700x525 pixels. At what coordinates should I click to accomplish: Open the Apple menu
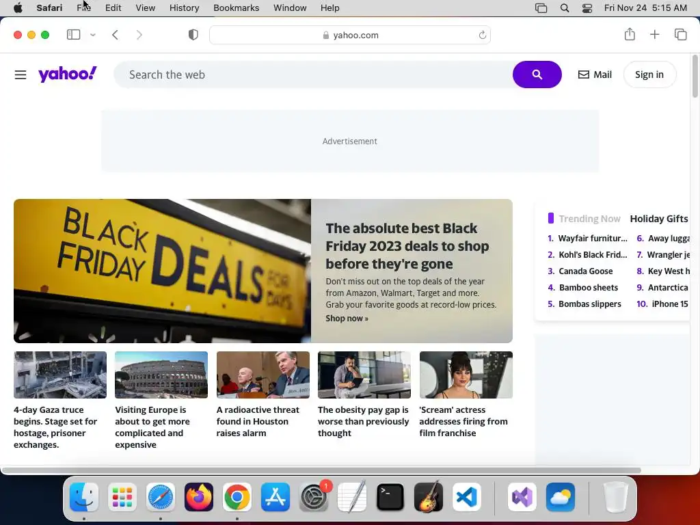coord(18,8)
